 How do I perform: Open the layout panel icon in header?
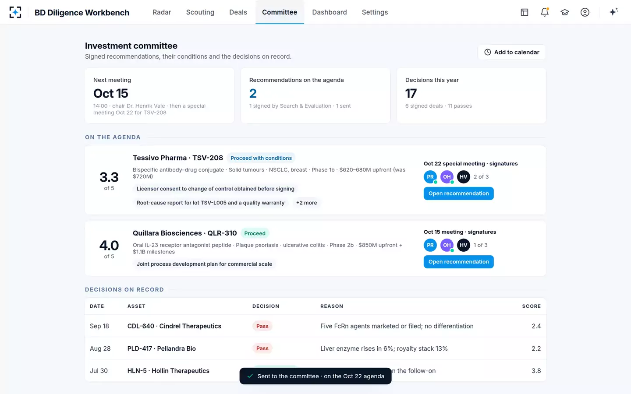tap(525, 12)
